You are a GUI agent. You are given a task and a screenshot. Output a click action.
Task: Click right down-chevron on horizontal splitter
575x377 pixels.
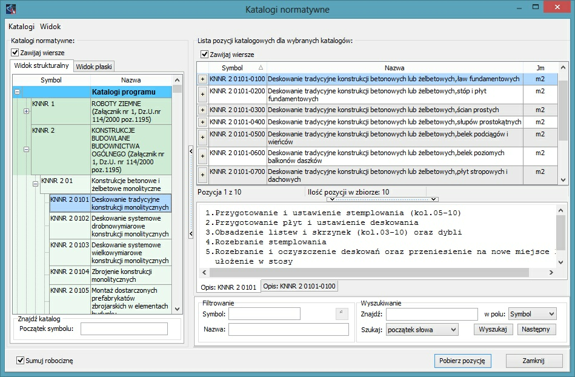(433, 199)
